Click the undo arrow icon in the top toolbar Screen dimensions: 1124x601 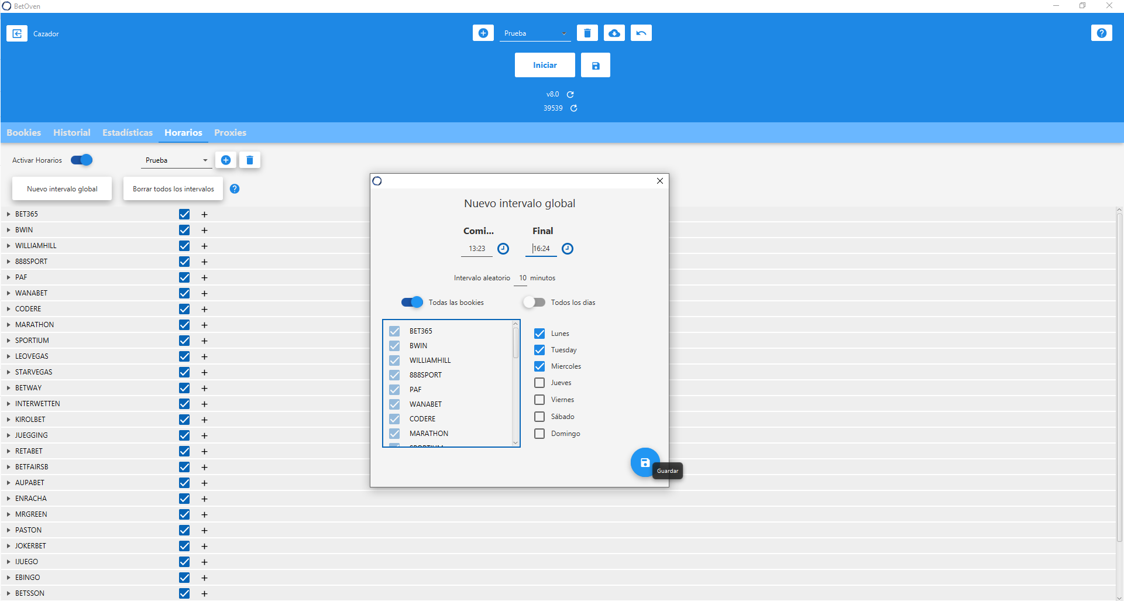coord(641,33)
